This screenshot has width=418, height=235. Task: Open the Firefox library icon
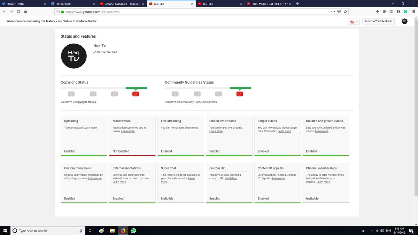[385, 11]
